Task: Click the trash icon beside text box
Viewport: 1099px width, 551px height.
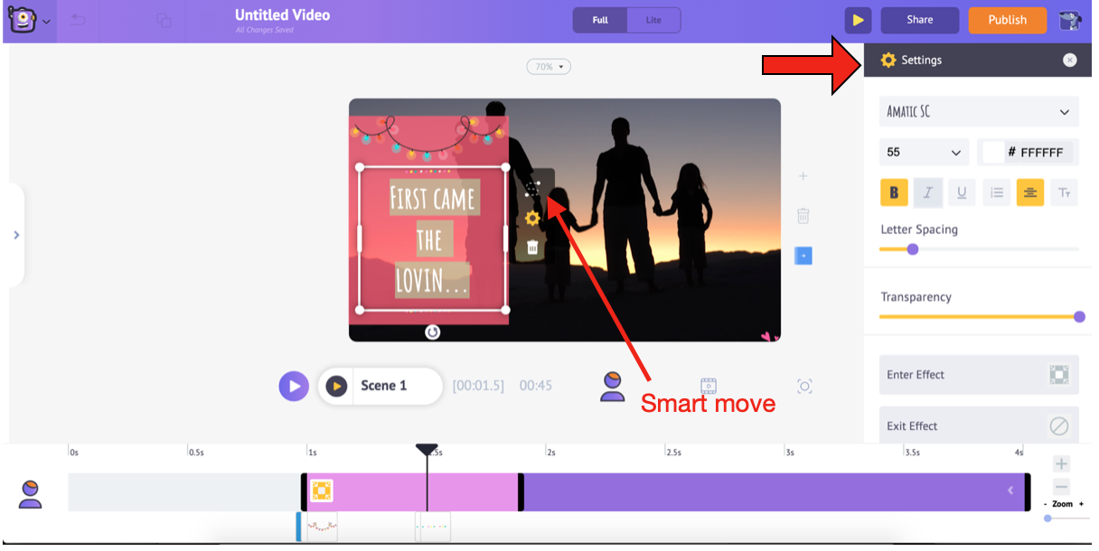Action: coord(532,247)
